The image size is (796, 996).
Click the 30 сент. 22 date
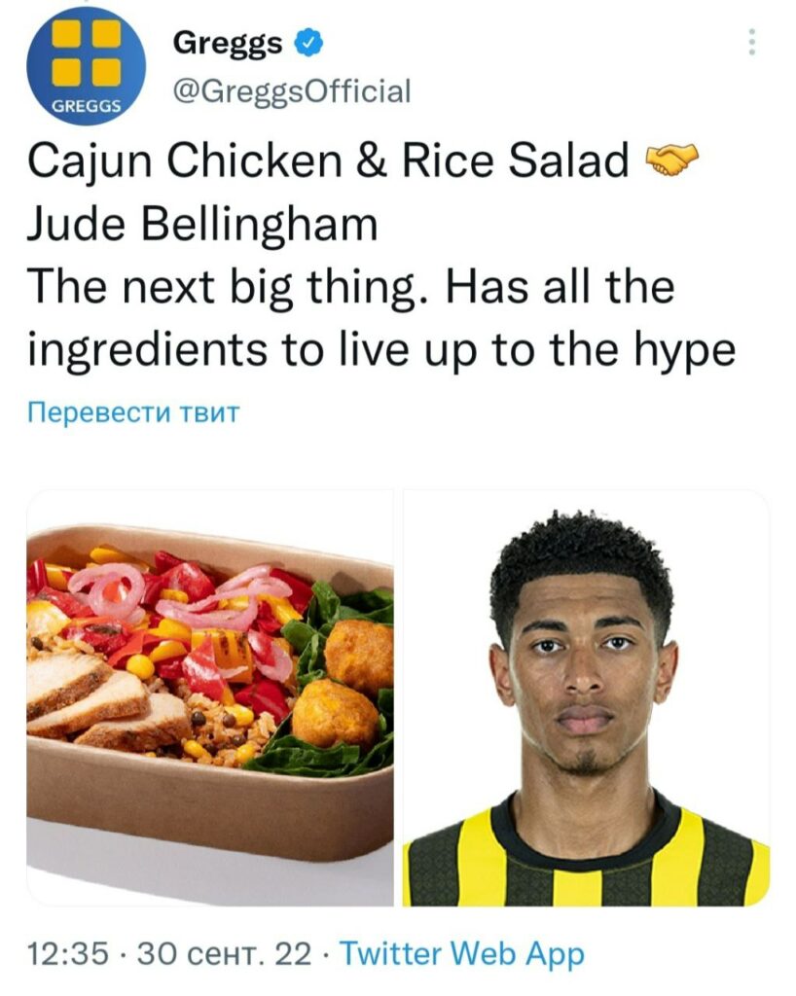coord(224,953)
